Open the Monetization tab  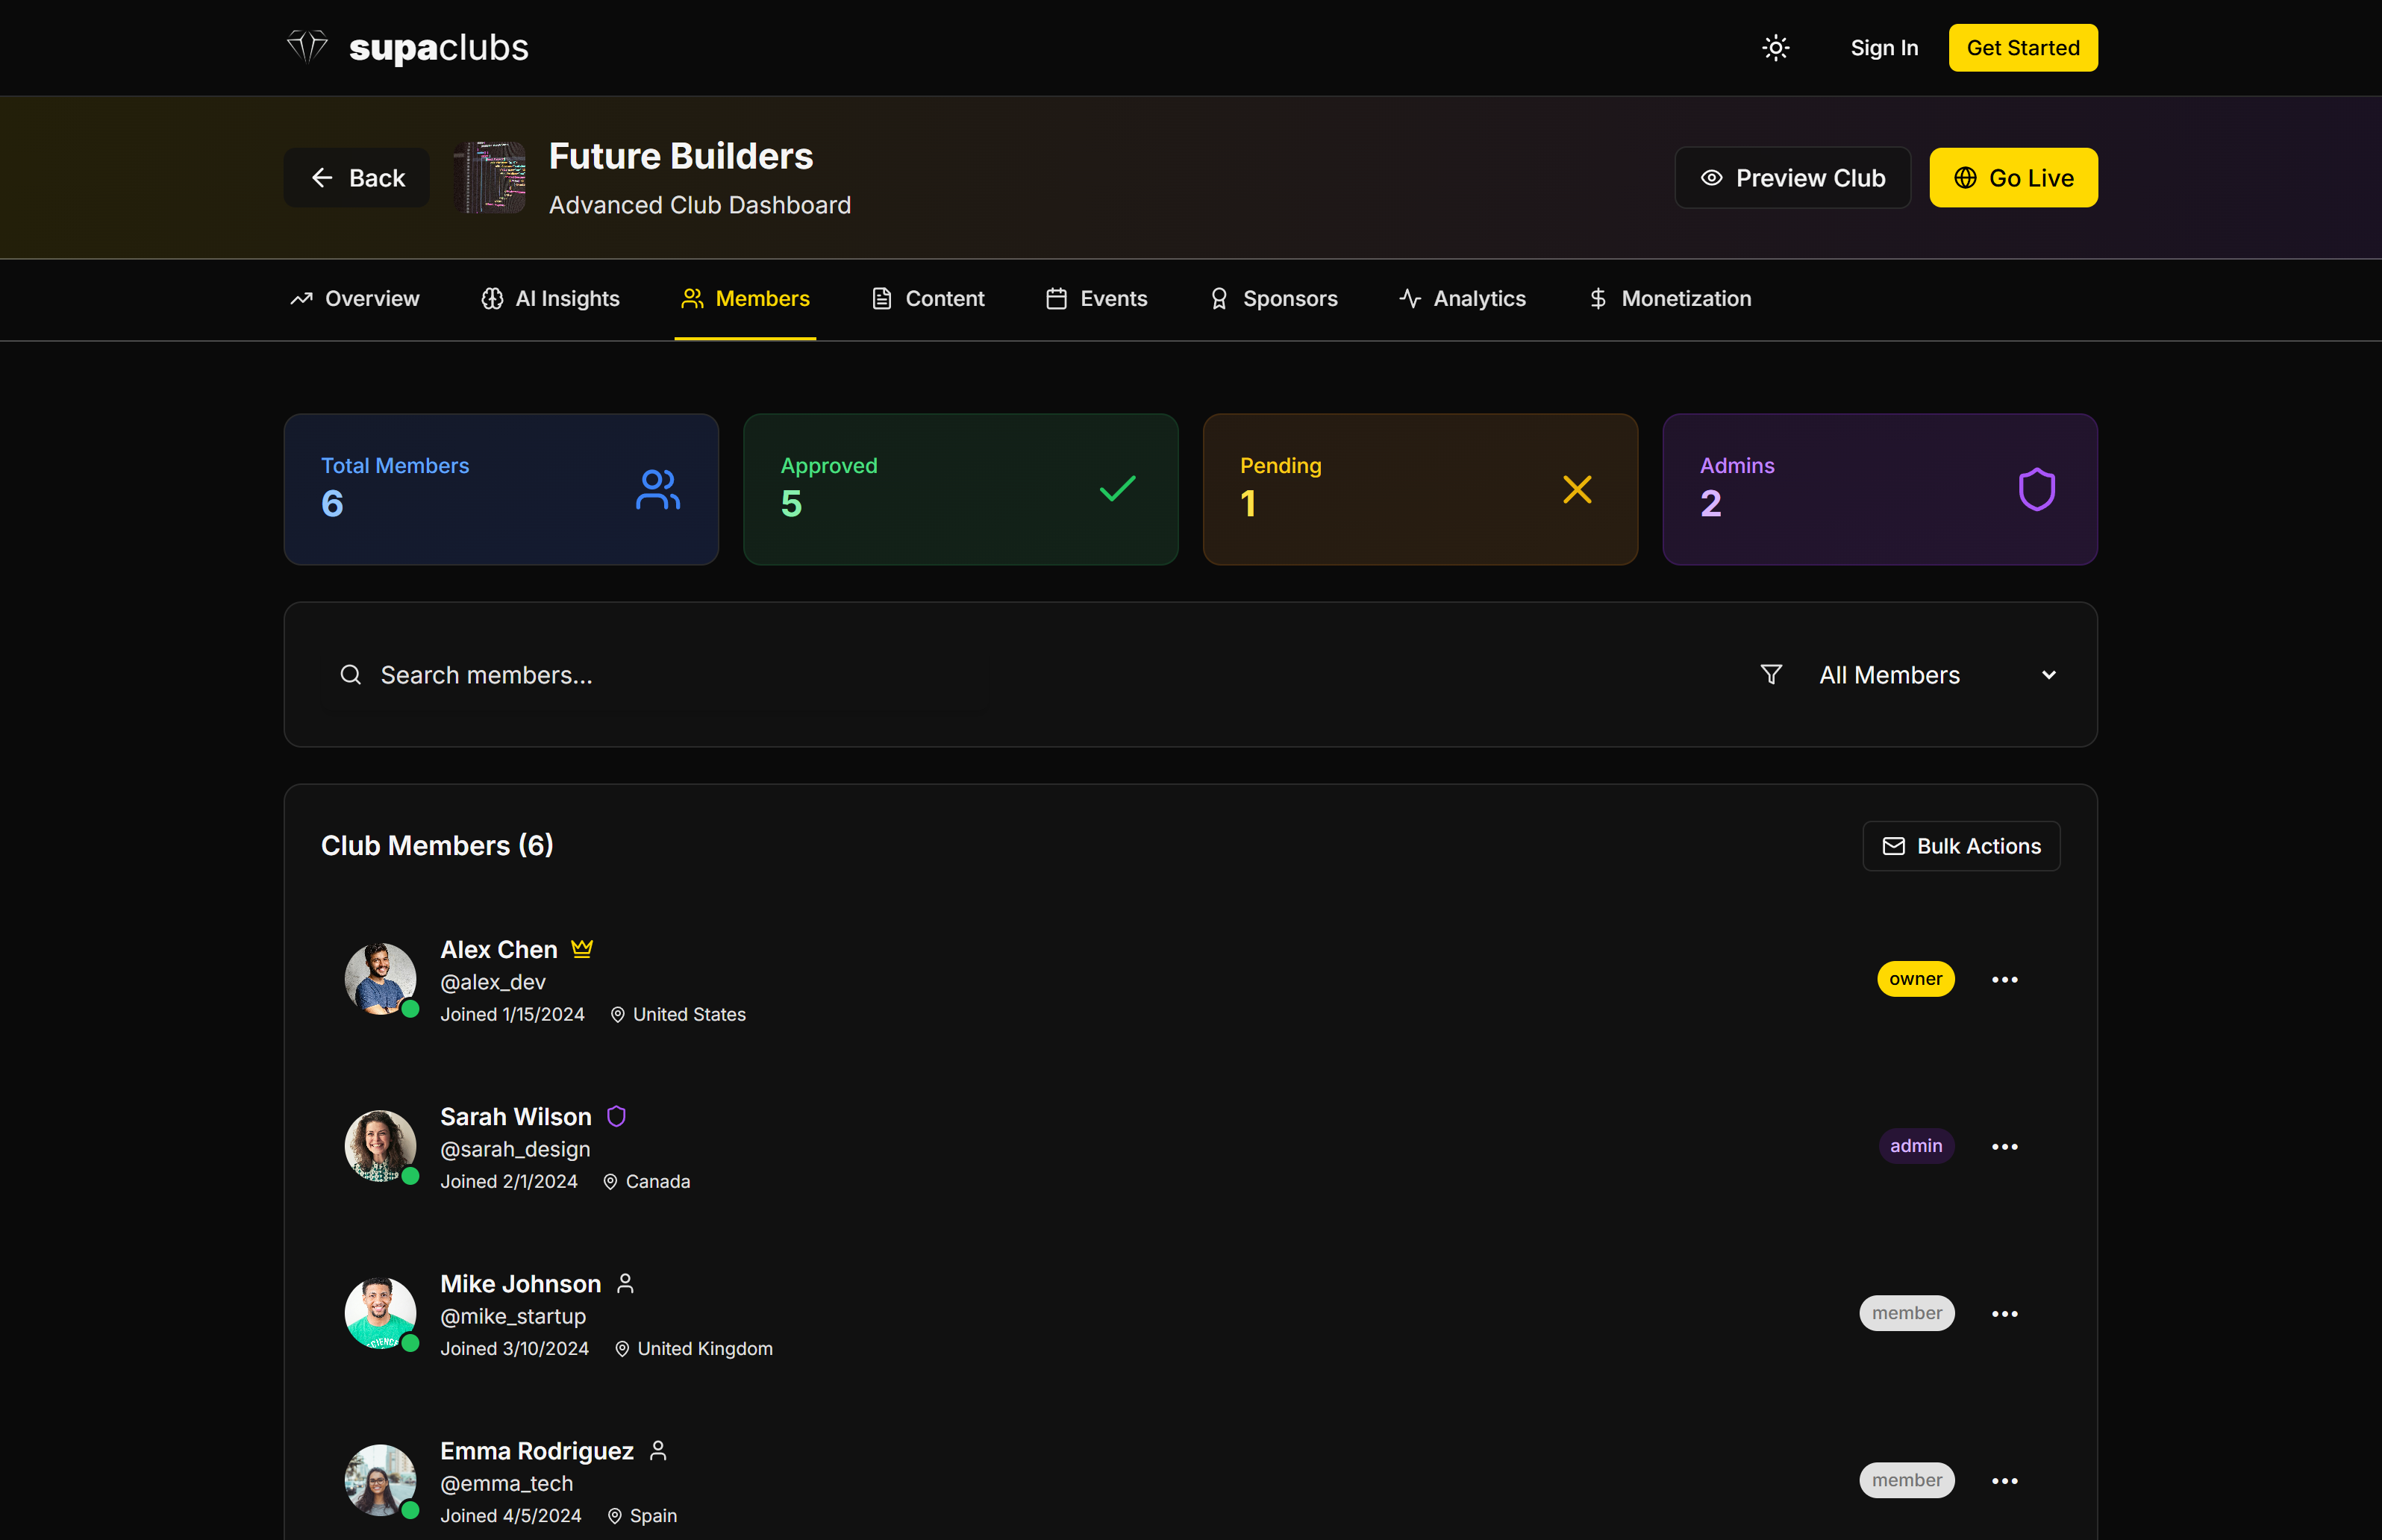1669,298
